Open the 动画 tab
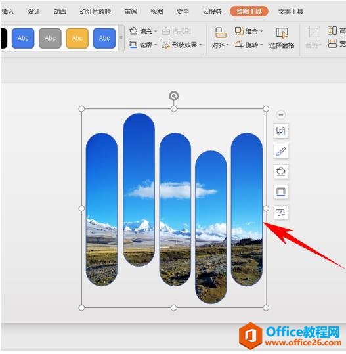The height and width of the screenshot is (354, 346). (x=60, y=11)
